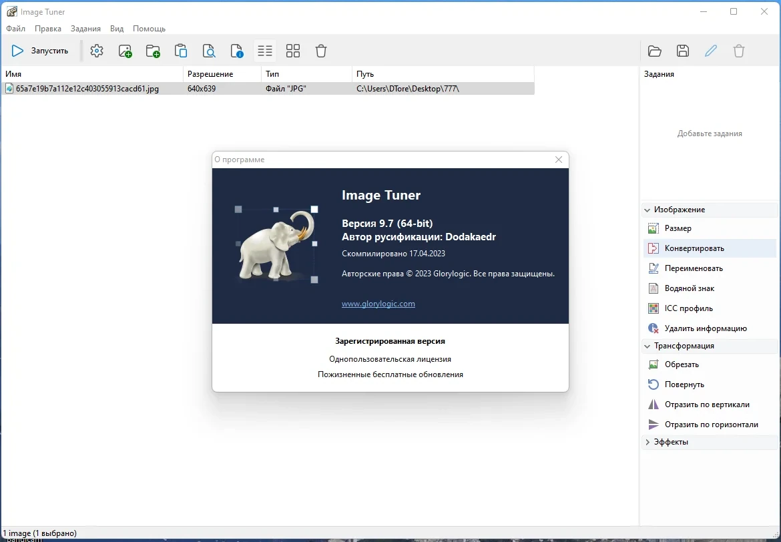The image size is (781, 542).
Task: Add the Конвертировать task
Action: pyautogui.click(x=710, y=248)
